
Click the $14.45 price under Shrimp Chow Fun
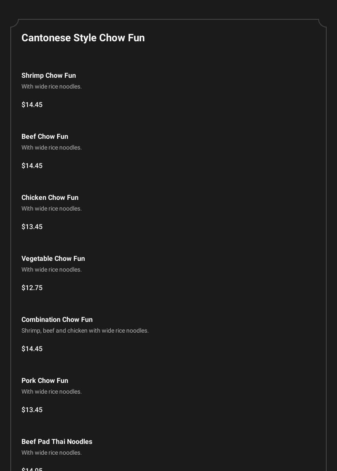pyautogui.click(x=32, y=105)
